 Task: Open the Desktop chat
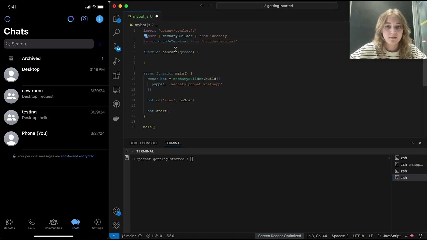pyautogui.click(x=54, y=75)
